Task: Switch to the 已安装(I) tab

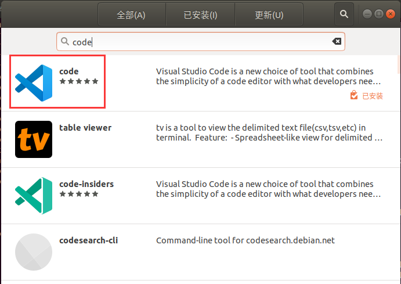Action: (x=200, y=15)
